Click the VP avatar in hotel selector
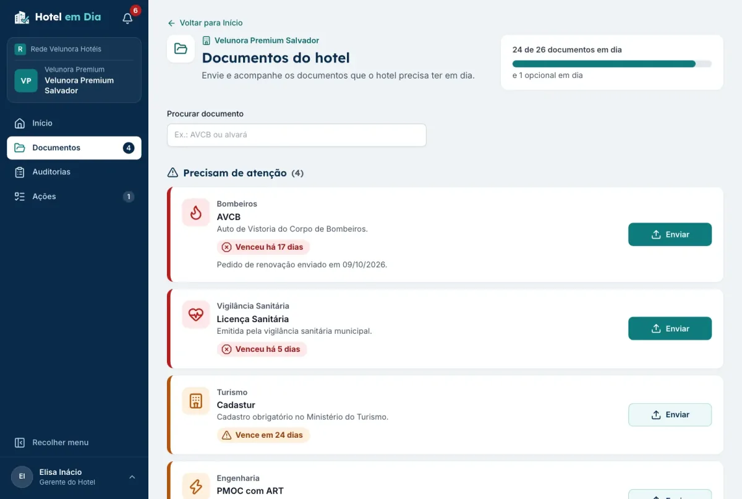This screenshot has height=499, width=742. (26, 80)
